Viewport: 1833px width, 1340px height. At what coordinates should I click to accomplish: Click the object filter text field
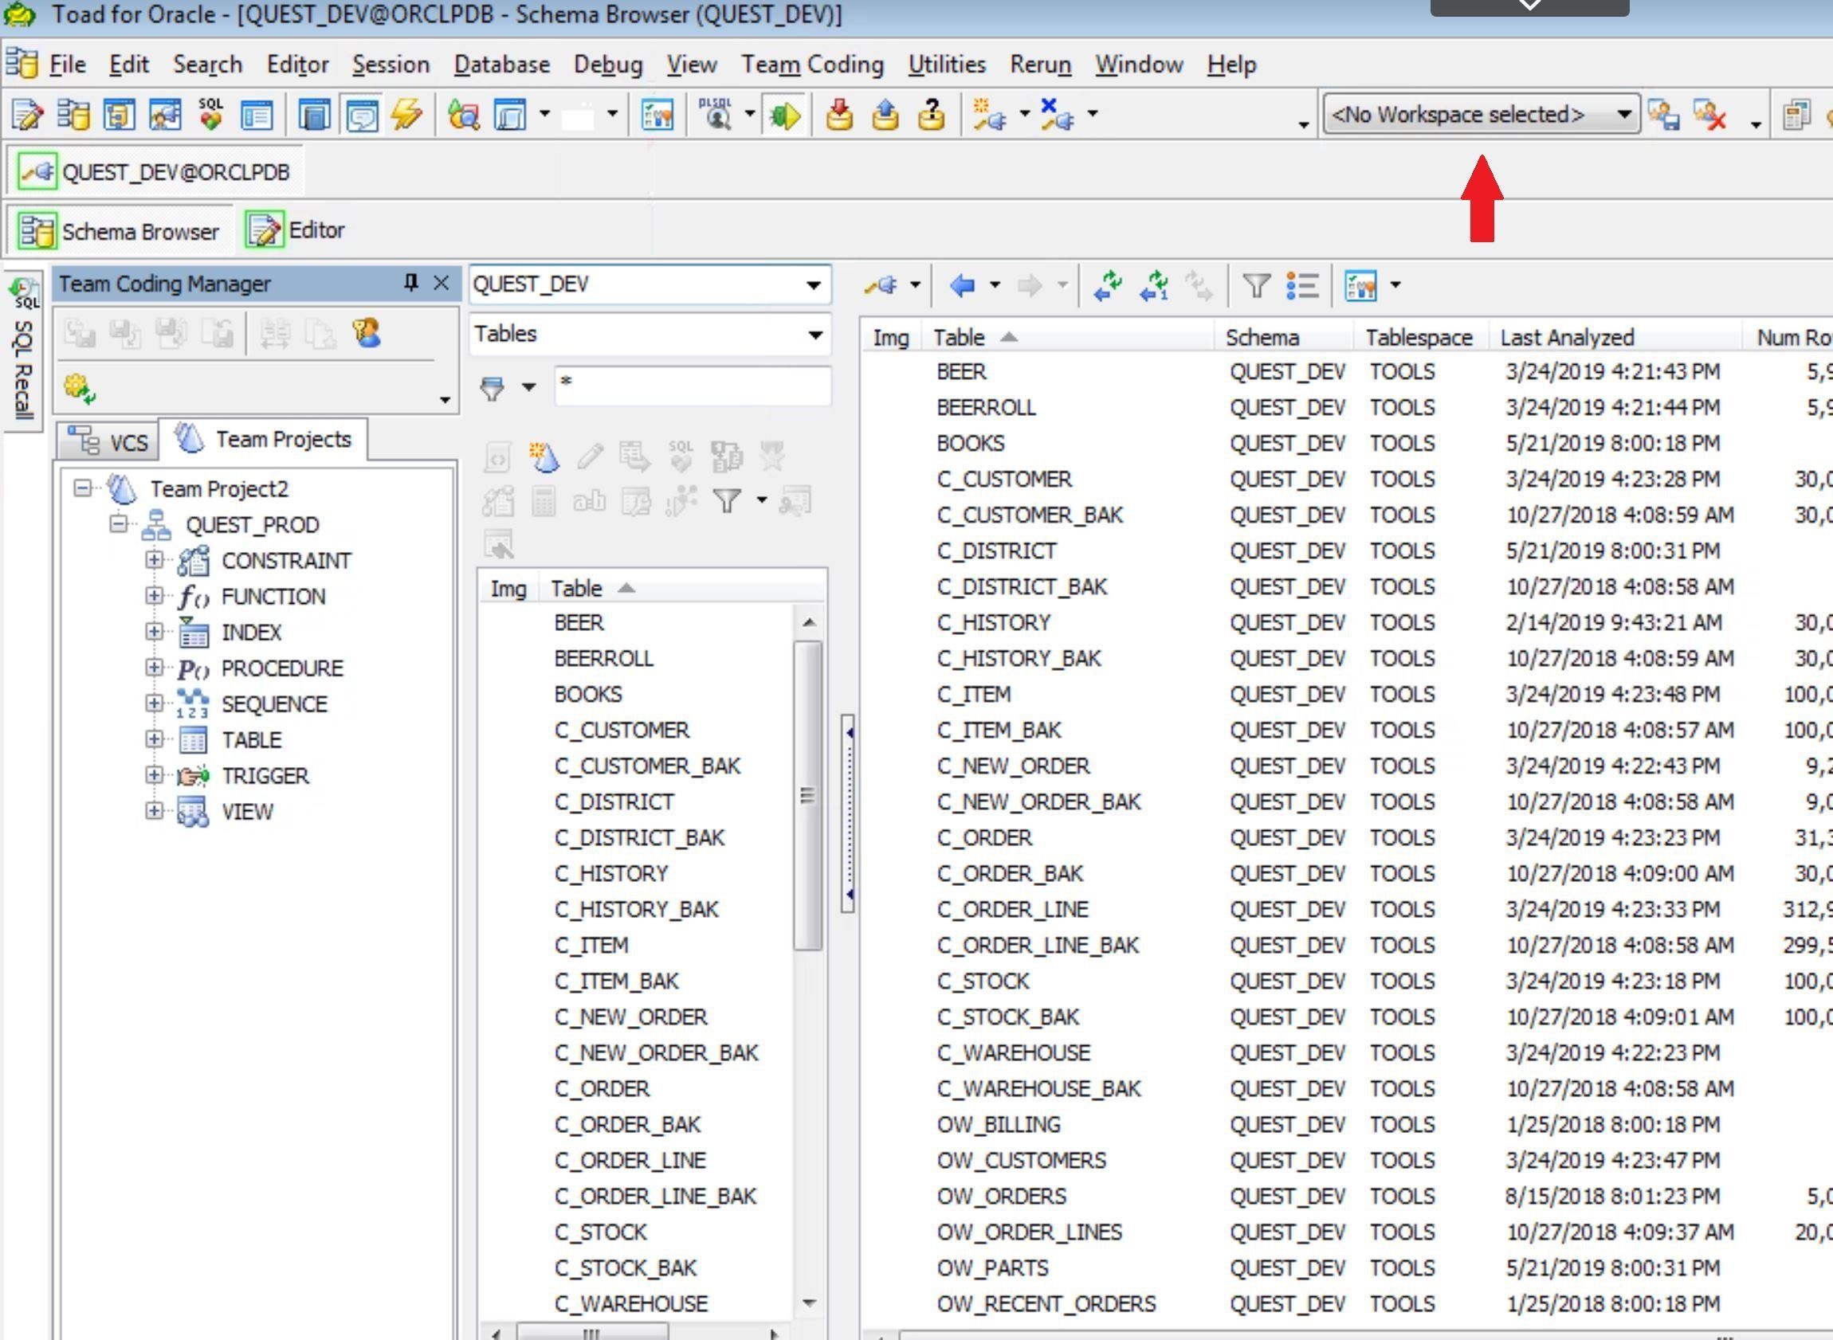692,386
